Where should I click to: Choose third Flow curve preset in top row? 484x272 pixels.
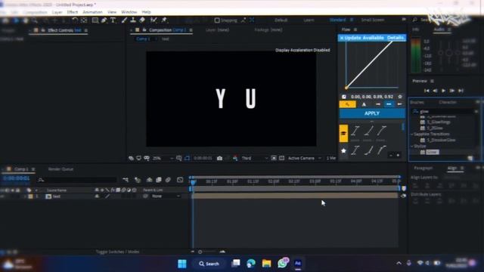[381, 131]
